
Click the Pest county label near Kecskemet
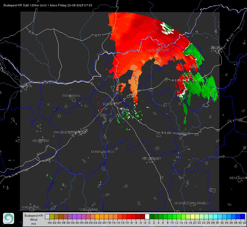pyautogui.click(x=174, y=152)
